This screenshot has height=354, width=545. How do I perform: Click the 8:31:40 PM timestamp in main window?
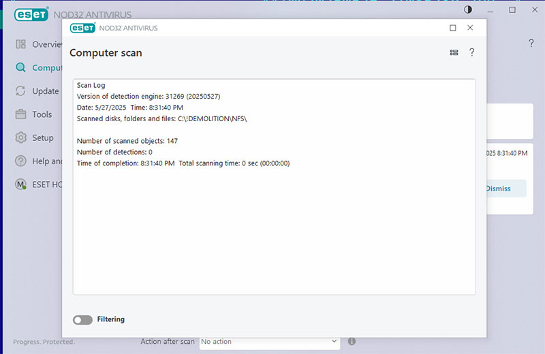(507, 153)
